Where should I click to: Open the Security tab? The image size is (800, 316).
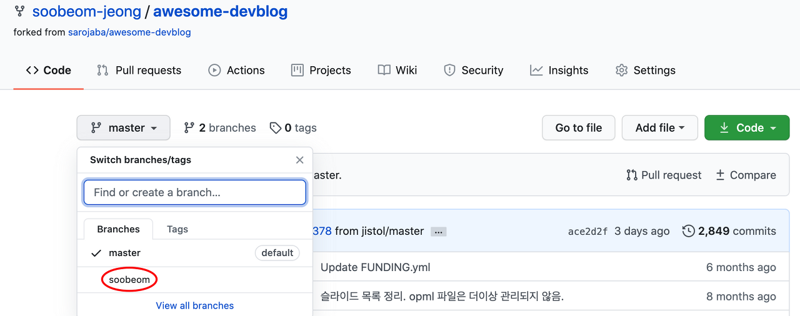click(x=473, y=70)
